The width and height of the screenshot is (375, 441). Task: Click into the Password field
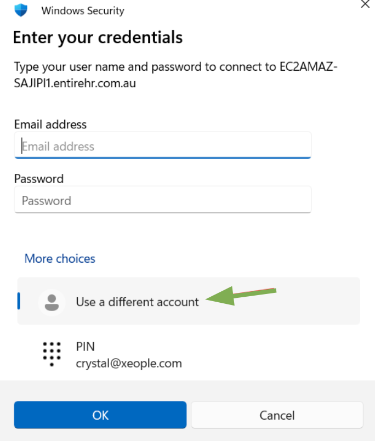[x=163, y=200]
